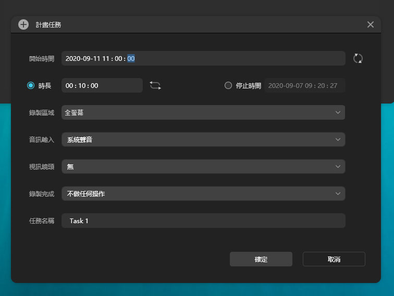The width and height of the screenshot is (394, 296).
Task: Open the 錄製區域 dropdown showing 全螢幕
Action: click(x=203, y=112)
